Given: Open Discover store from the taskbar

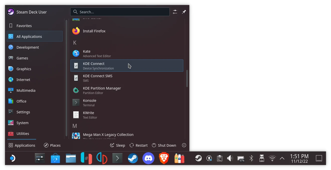Looking at the screenshot, I should pos(55,158).
